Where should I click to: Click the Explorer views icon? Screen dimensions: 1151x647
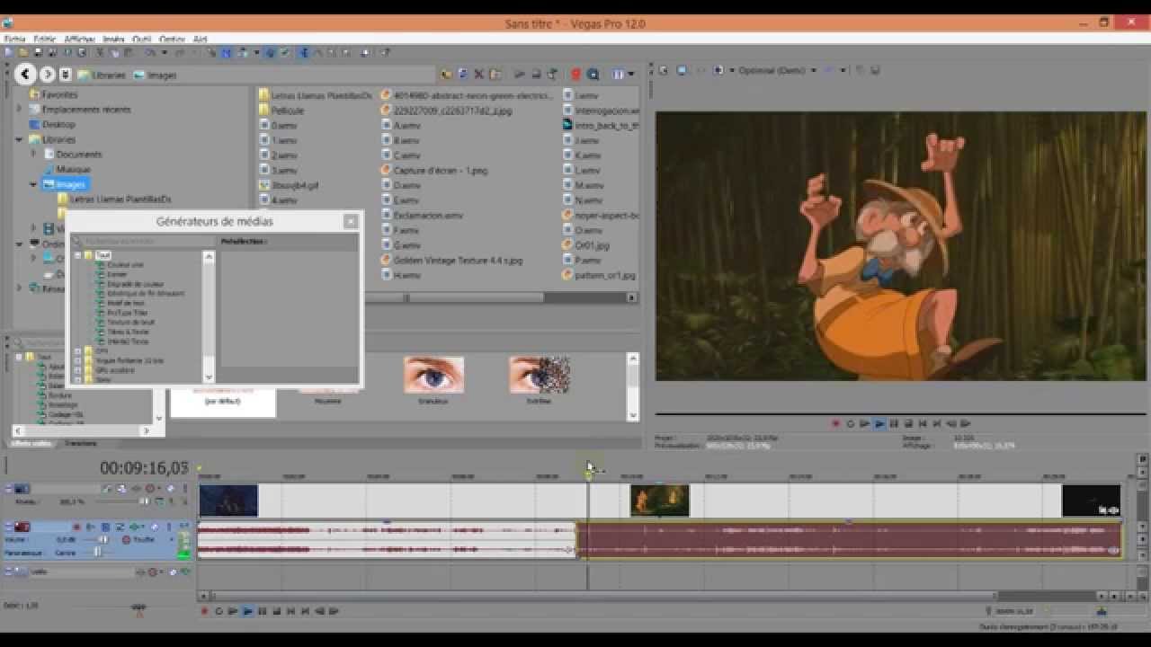[619, 74]
